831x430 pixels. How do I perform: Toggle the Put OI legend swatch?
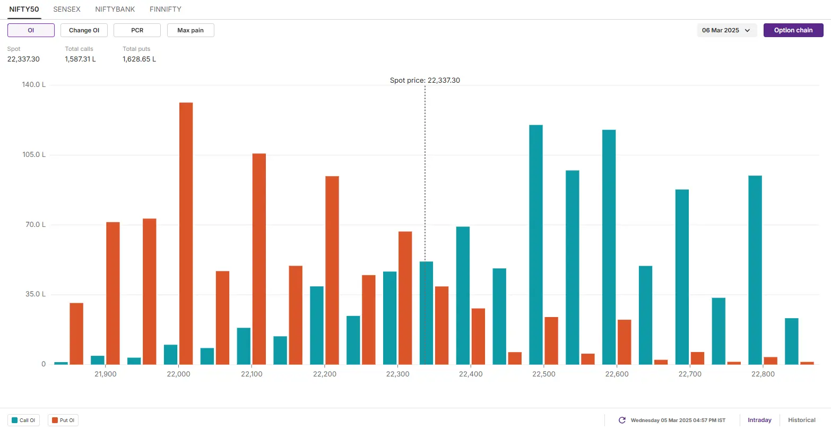click(x=55, y=420)
